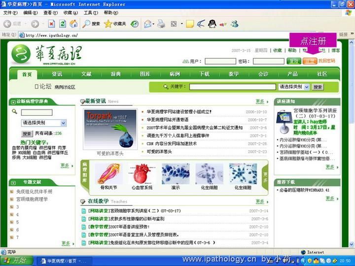Expand 请选择类别 dropdown in dictionary panel

click(44, 123)
